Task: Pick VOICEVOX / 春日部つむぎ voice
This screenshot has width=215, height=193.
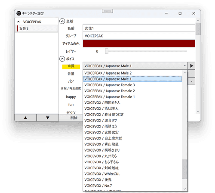Action: point(132,115)
